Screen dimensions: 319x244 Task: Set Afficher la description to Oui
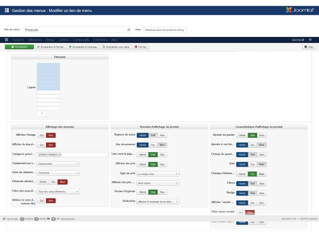point(42,145)
